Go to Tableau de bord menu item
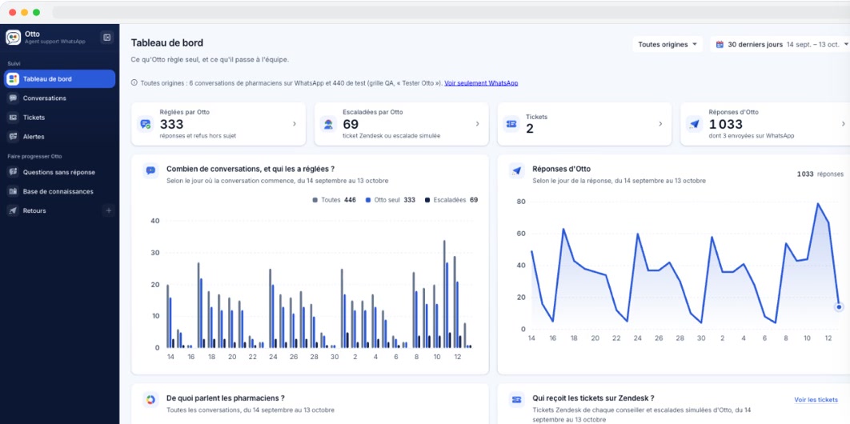 pos(60,79)
